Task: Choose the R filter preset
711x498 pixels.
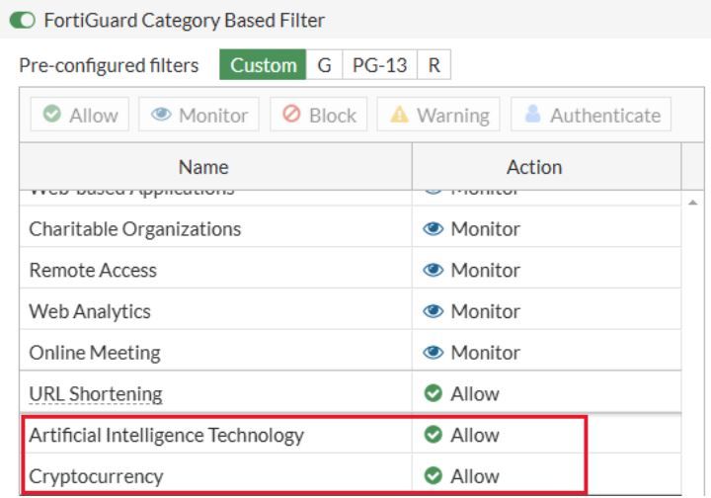Action: (434, 66)
